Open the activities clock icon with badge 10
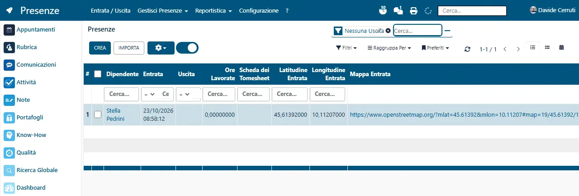The width and height of the screenshot is (579, 196). click(x=382, y=10)
